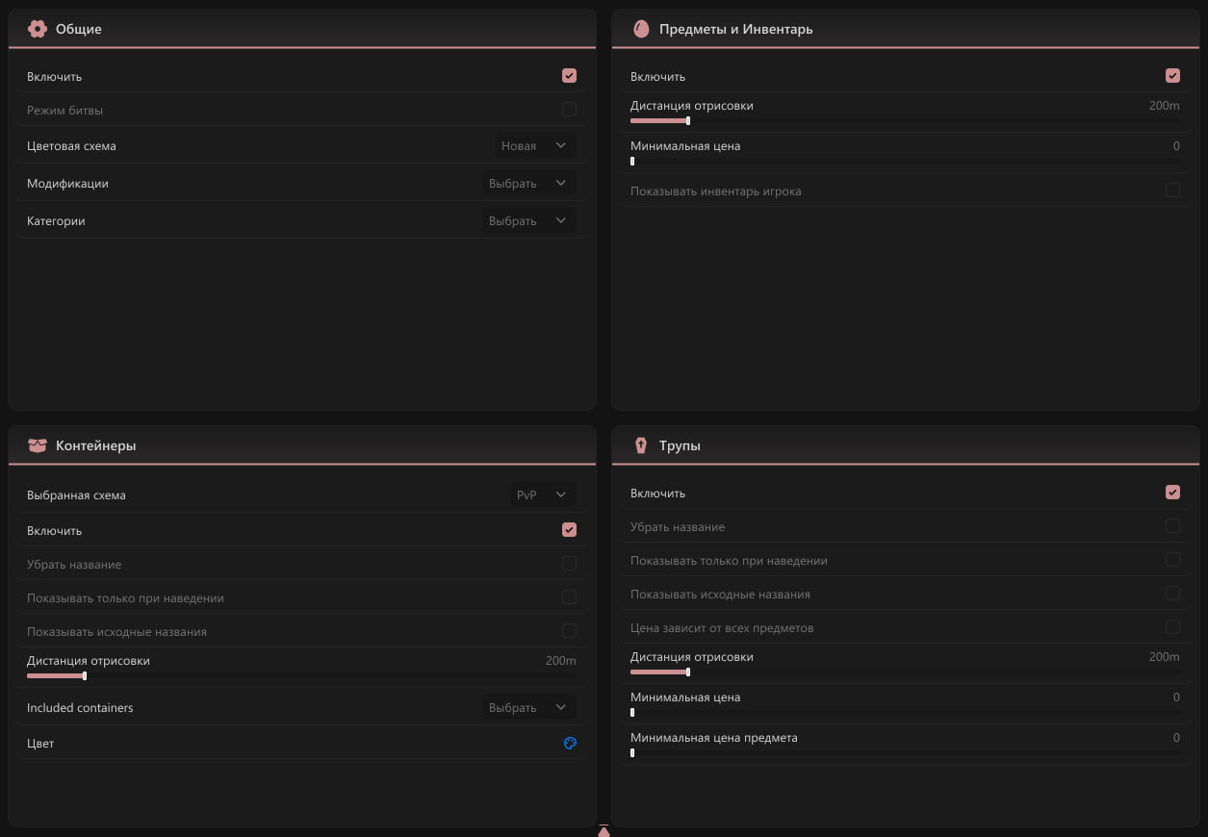Adjust Минимальная цена предмета slider
Image resolution: width=1208 pixels, height=837 pixels.
(905, 753)
